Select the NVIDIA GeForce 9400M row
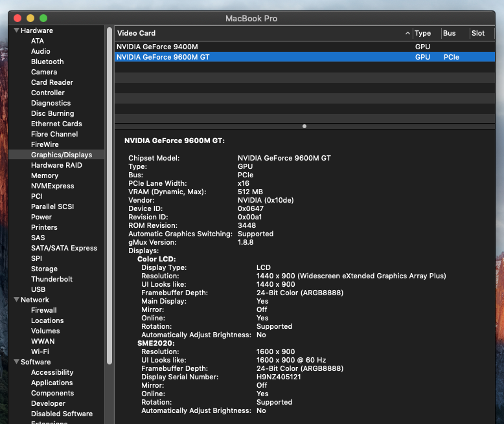 (304, 47)
